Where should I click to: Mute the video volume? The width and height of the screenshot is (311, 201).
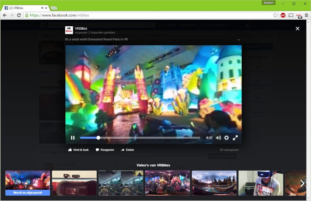pyautogui.click(x=218, y=138)
